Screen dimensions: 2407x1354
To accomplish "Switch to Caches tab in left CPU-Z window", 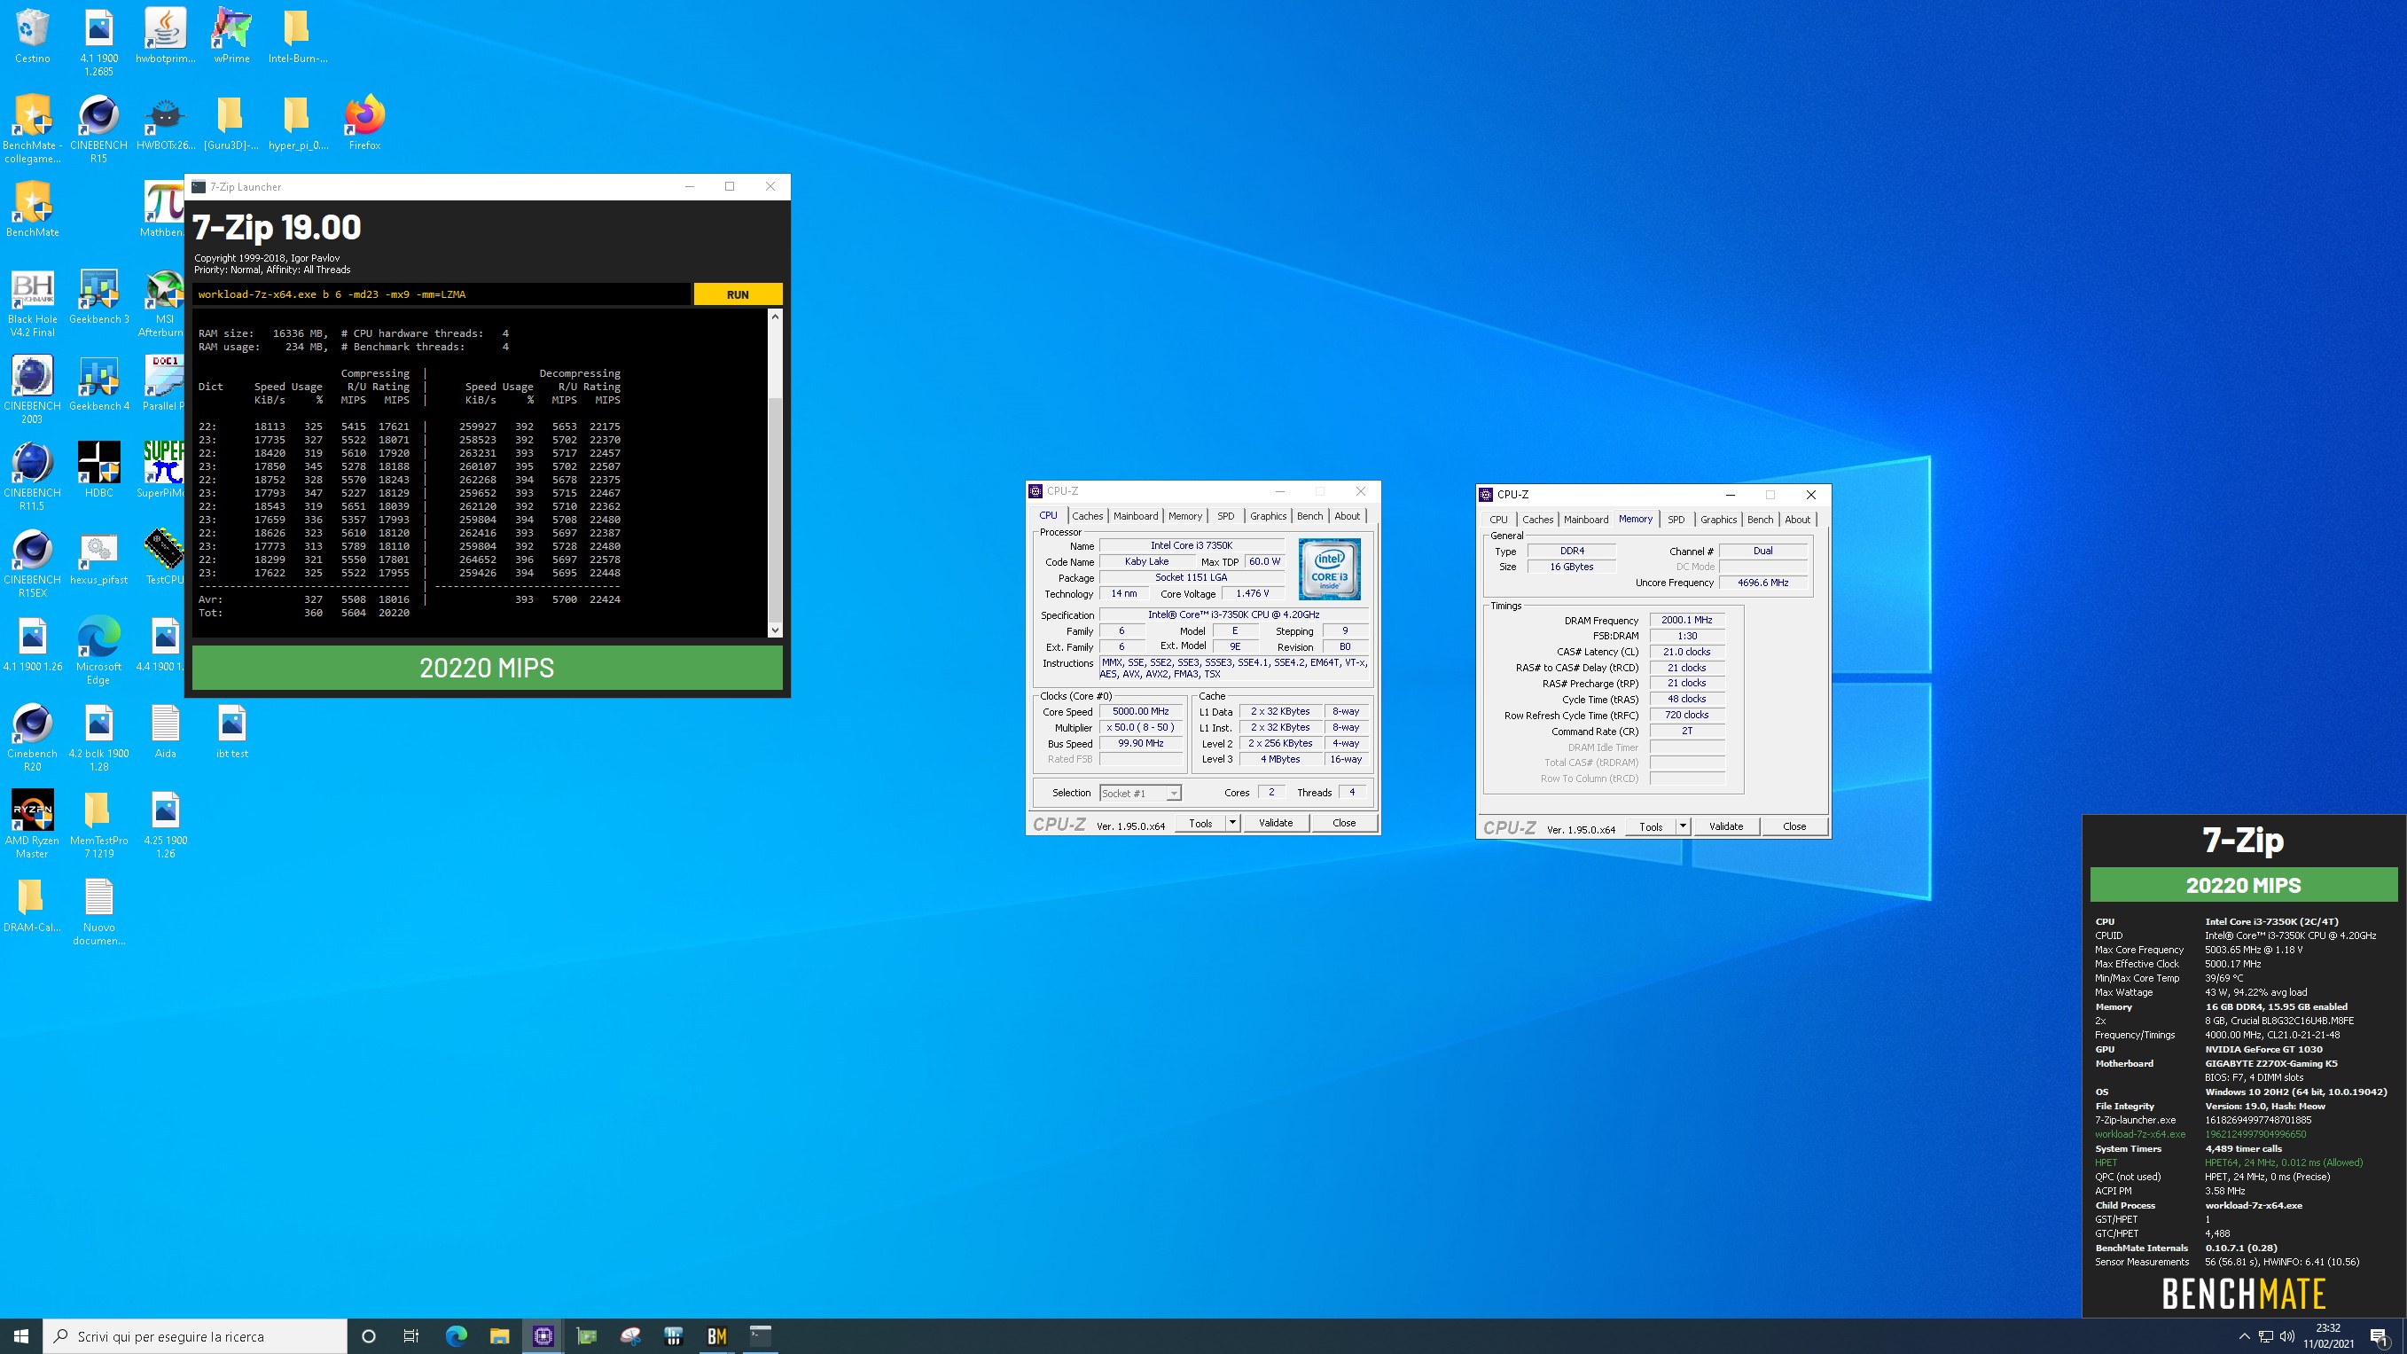I will click(x=1087, y=516).
